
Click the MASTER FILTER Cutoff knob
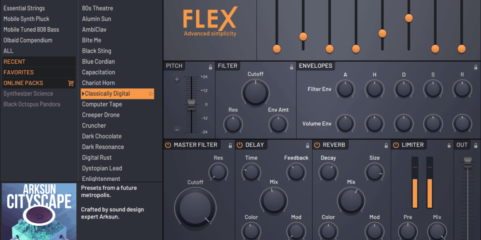click(195, 208)
